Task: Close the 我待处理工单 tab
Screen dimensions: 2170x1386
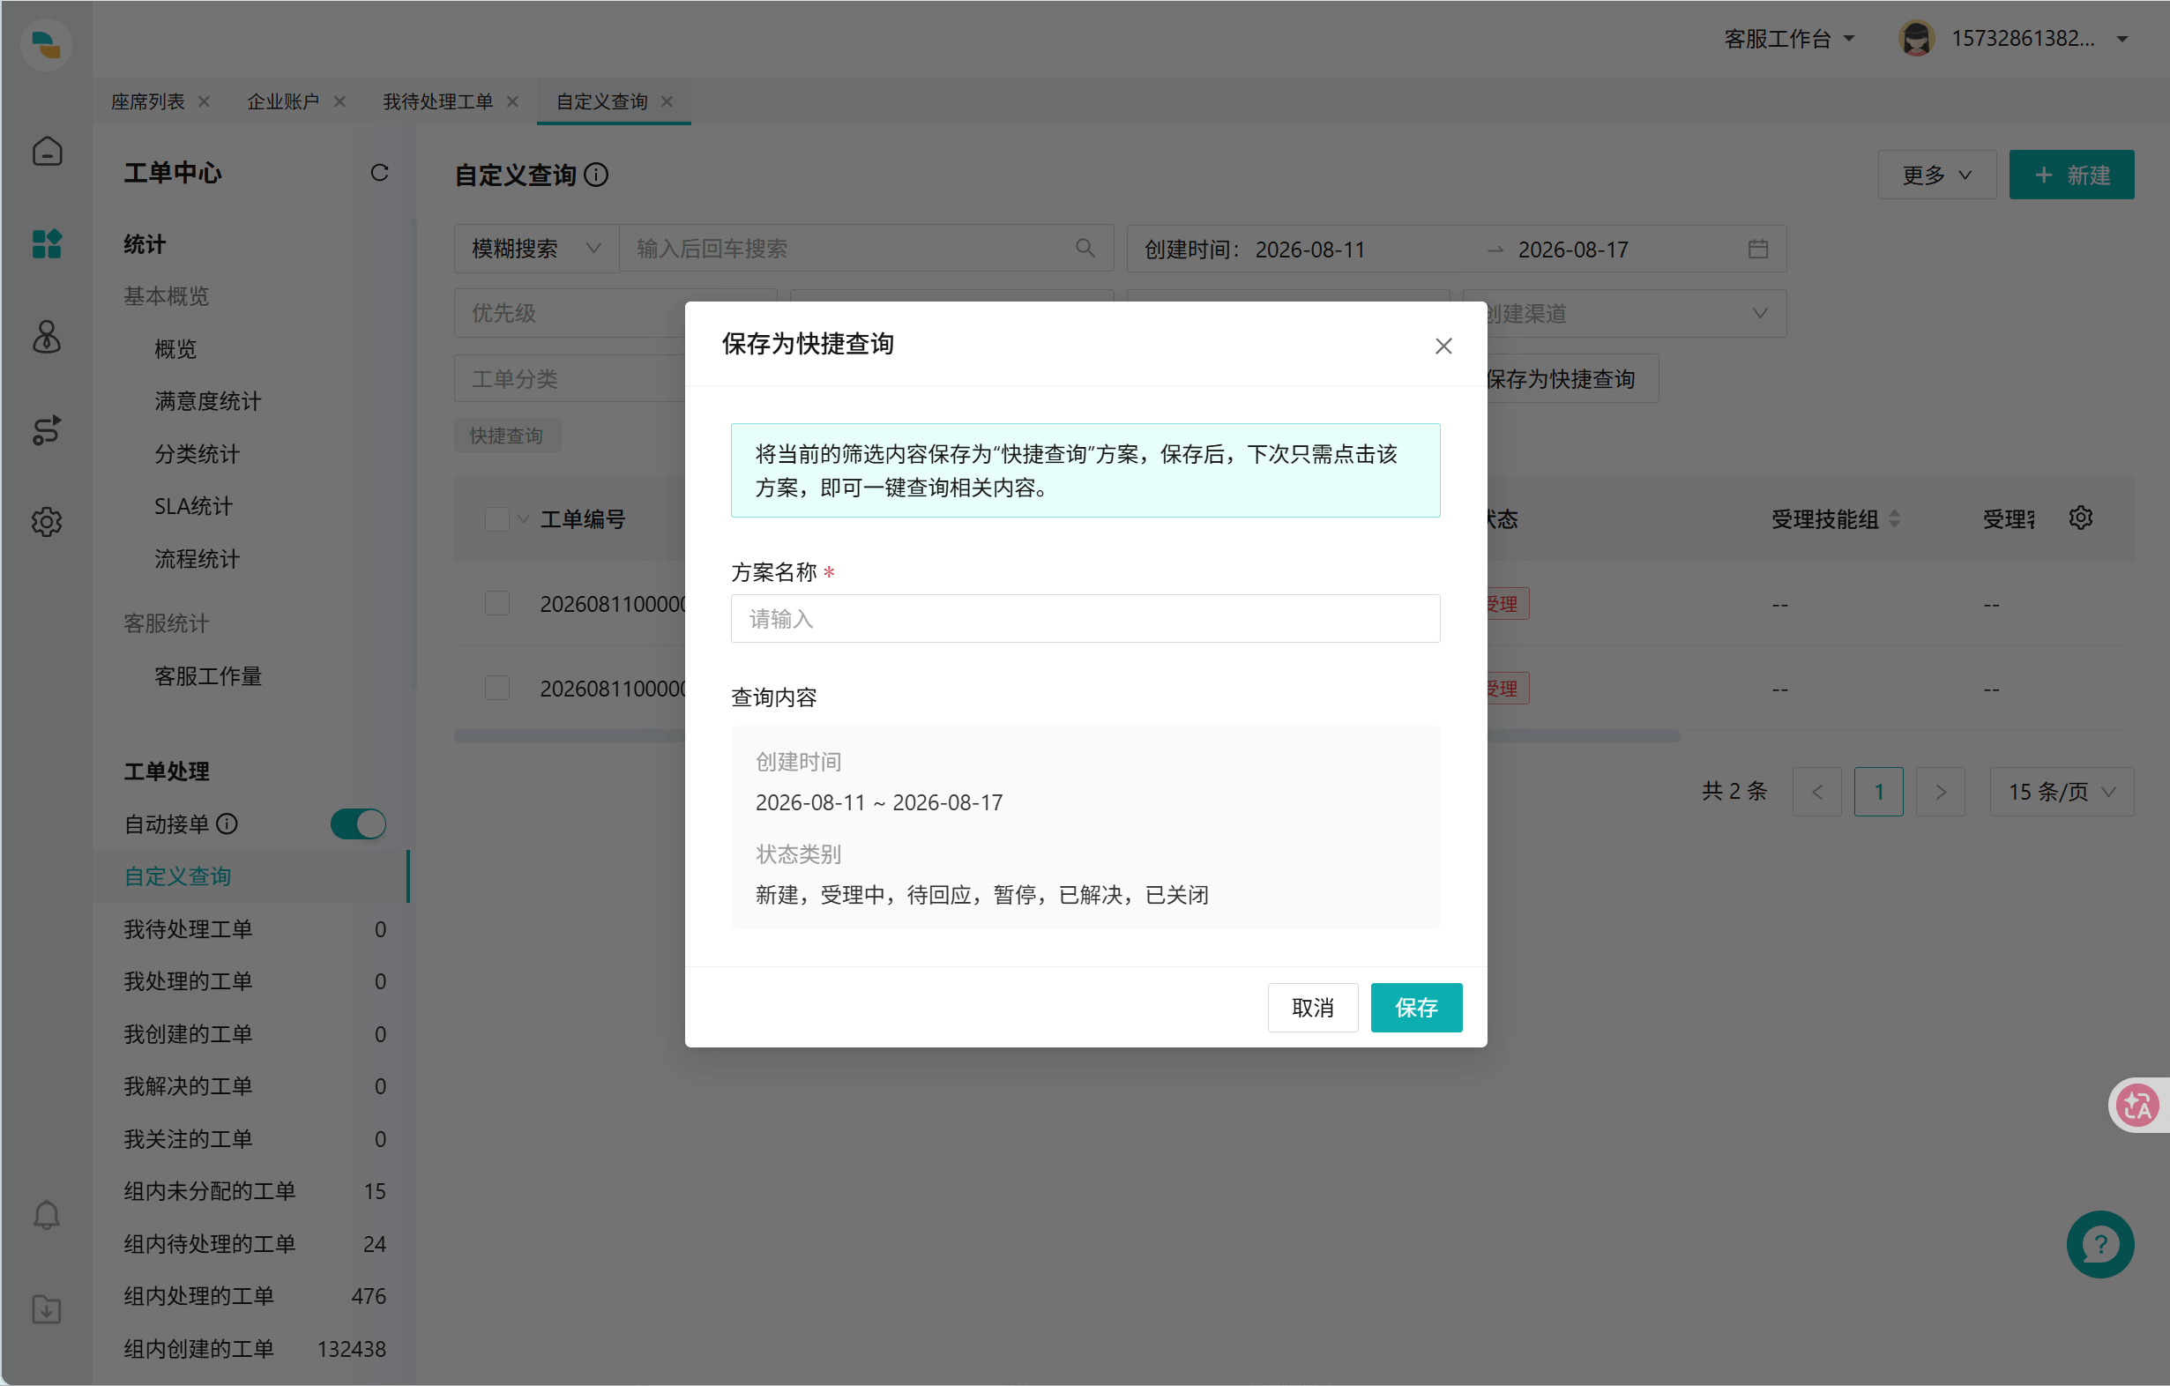Action: click(x=513, y=101)
